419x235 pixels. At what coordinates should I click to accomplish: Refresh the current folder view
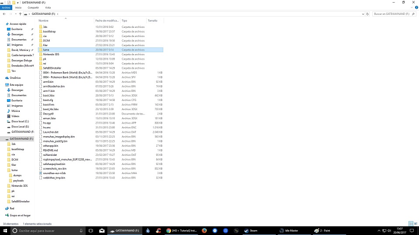pos(367,14)
